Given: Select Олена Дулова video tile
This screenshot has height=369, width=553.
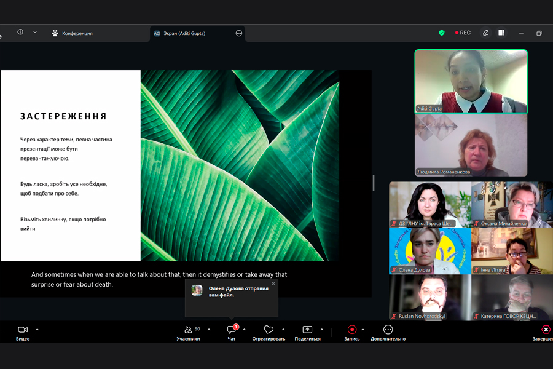Looking at the screenshot, I should coord(430,251).
